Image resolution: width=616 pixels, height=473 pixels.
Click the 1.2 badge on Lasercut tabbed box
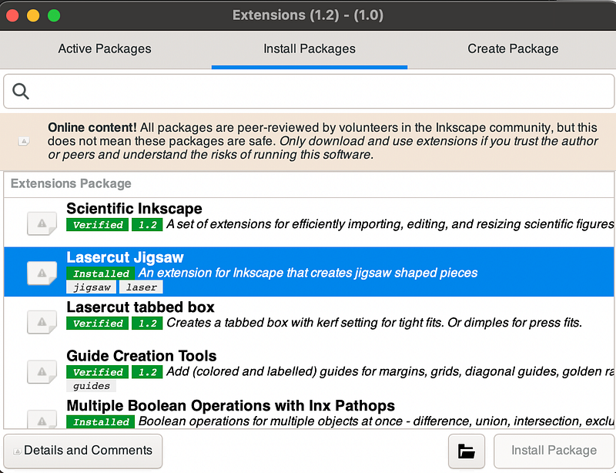click(147, 324)
